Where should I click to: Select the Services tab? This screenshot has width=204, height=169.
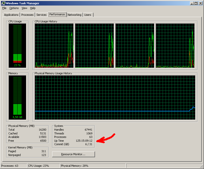pos(41,15)
